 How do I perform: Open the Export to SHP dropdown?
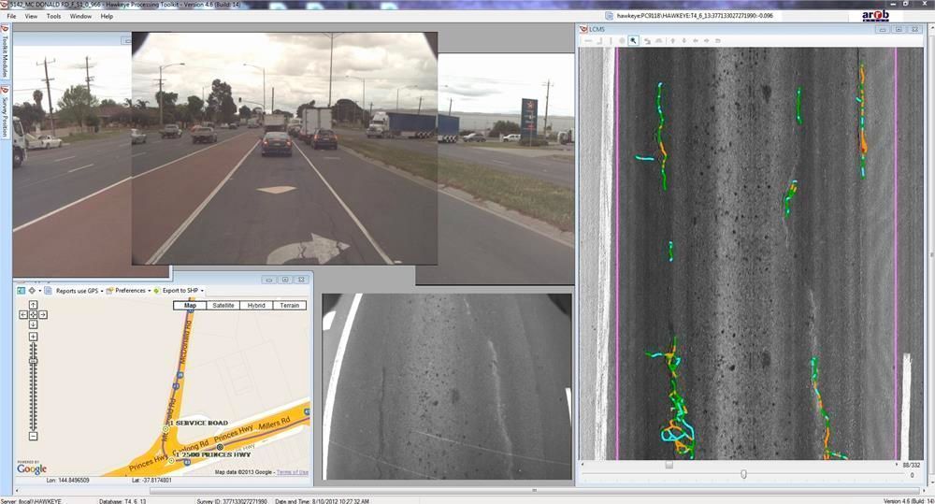(179, 291)
